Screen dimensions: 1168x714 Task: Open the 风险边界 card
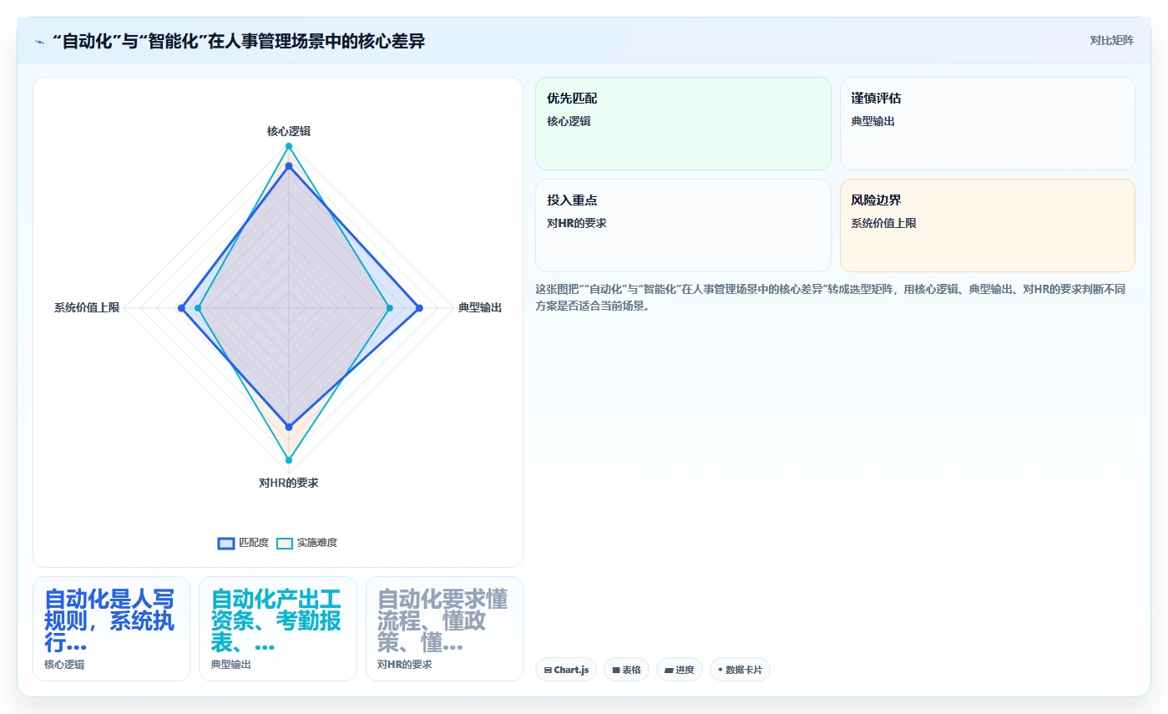click(x=988, y=225)
